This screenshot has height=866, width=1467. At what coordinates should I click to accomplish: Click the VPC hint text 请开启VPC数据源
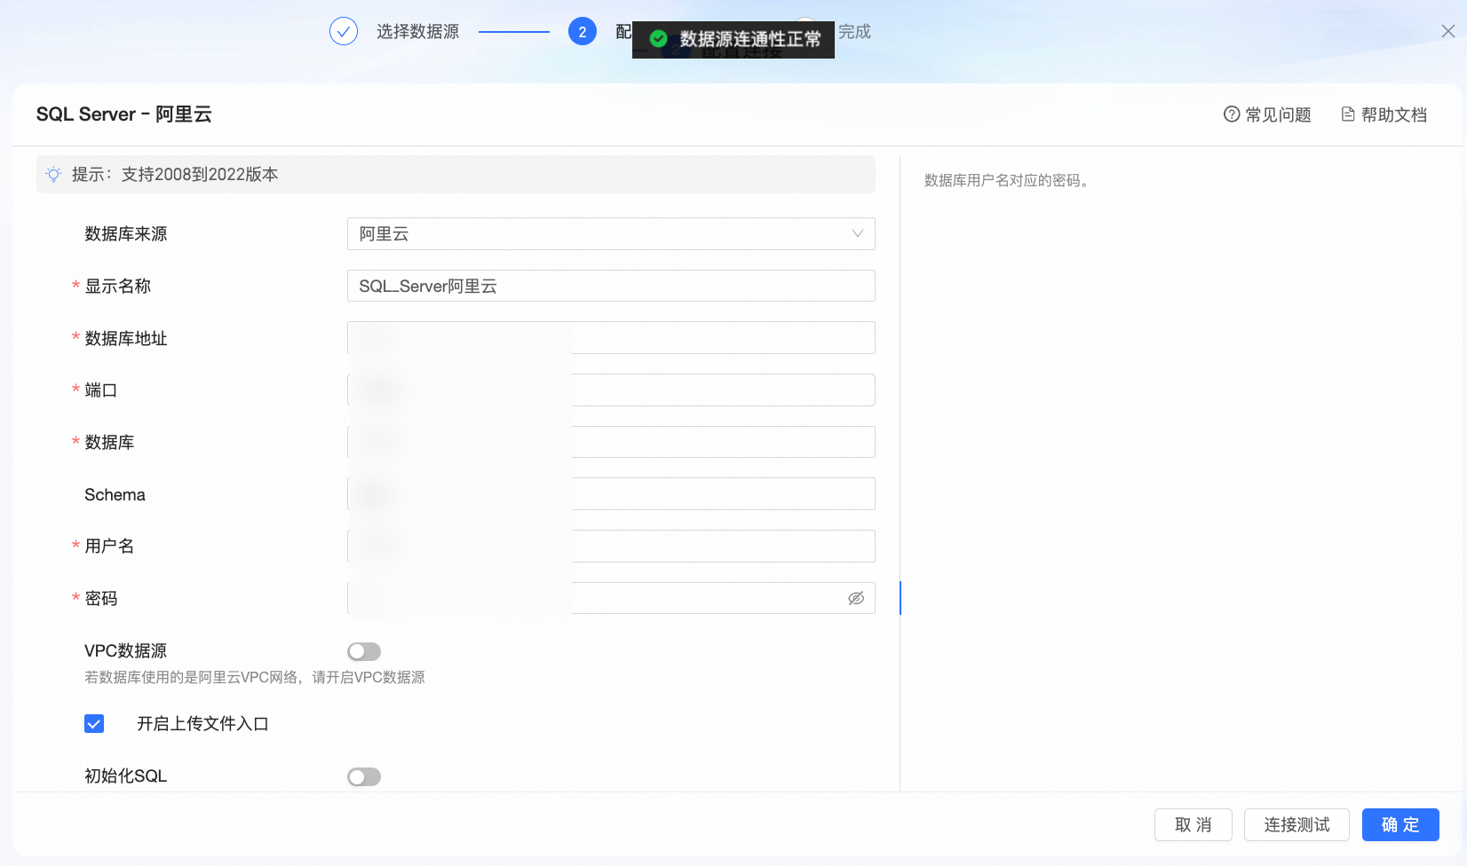point(369,678)
